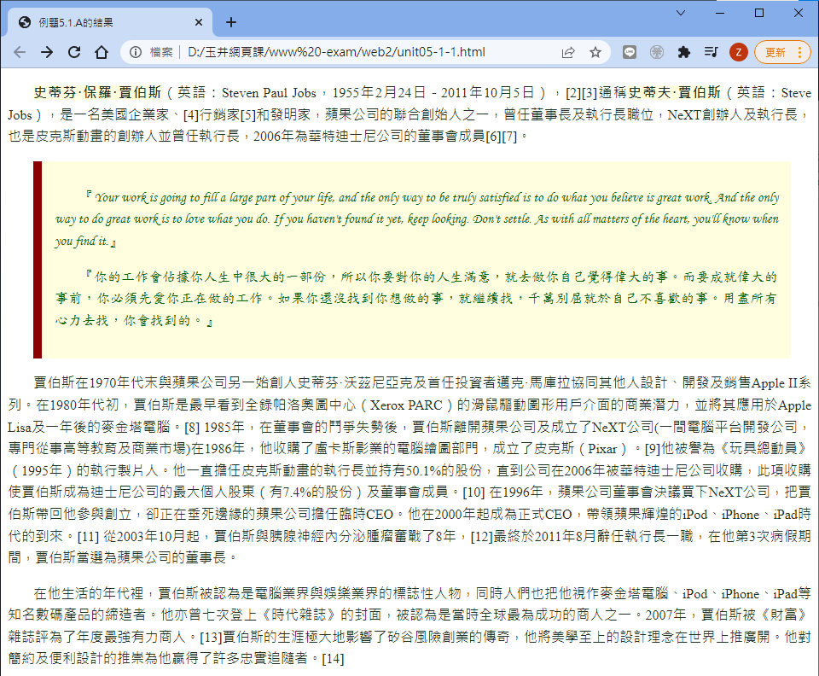Click the forward navigation arrow
The height and width of the screenshot is (676, 819).
click(47, 52)
